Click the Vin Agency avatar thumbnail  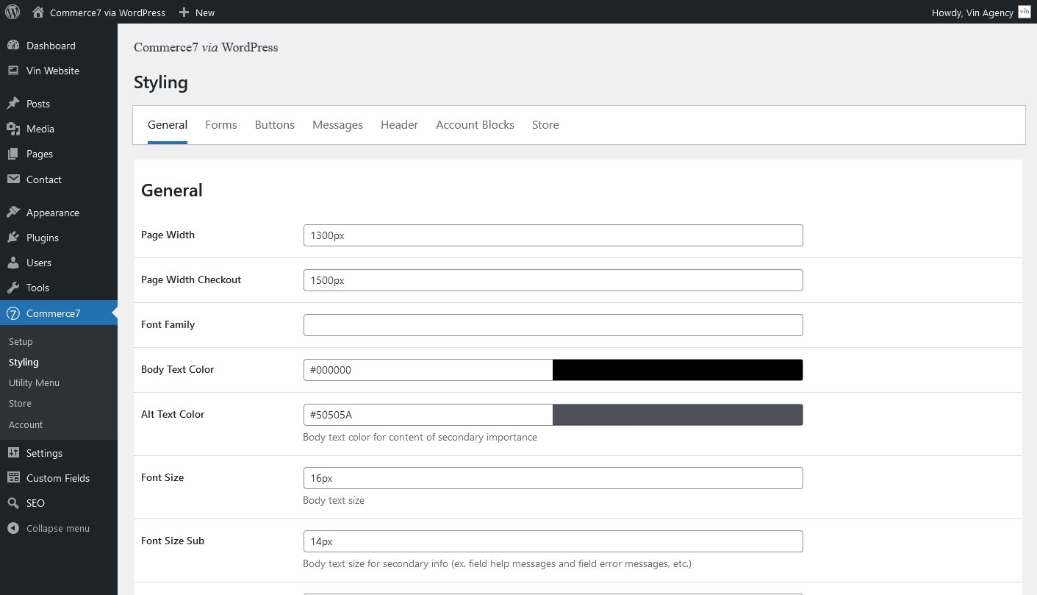(1025, 12)
